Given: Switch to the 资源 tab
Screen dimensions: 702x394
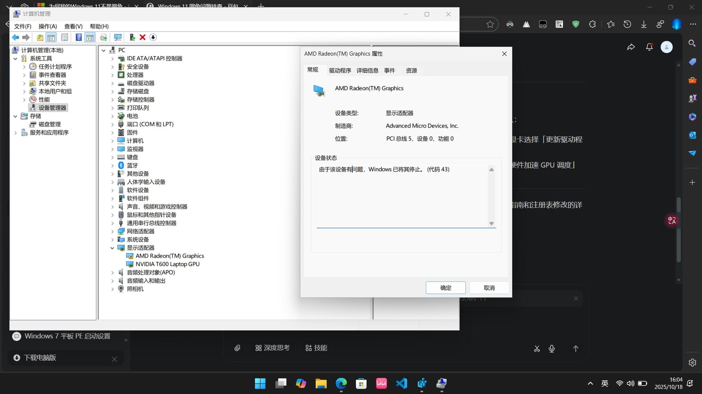Looking at the screenshot, I should 412,71.
